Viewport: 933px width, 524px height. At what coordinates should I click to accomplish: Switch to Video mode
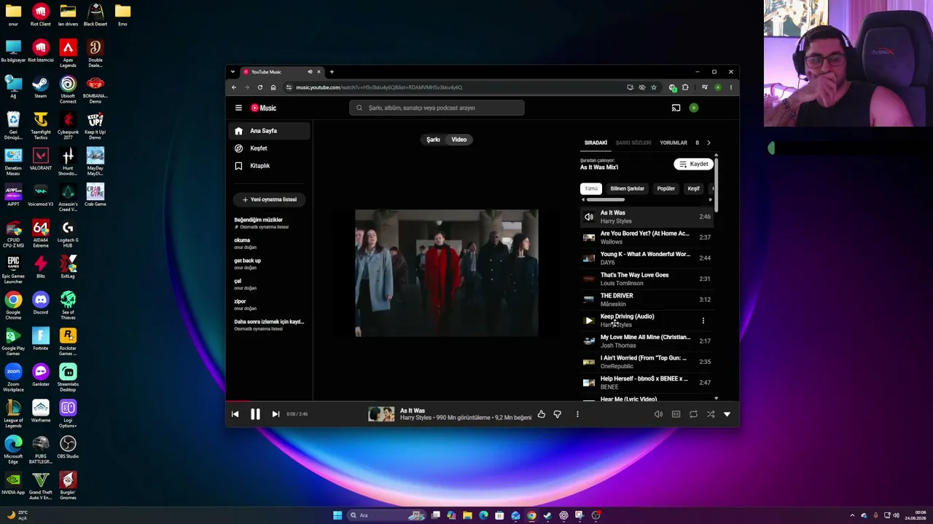pyautogui.click(x=458, y=140)
